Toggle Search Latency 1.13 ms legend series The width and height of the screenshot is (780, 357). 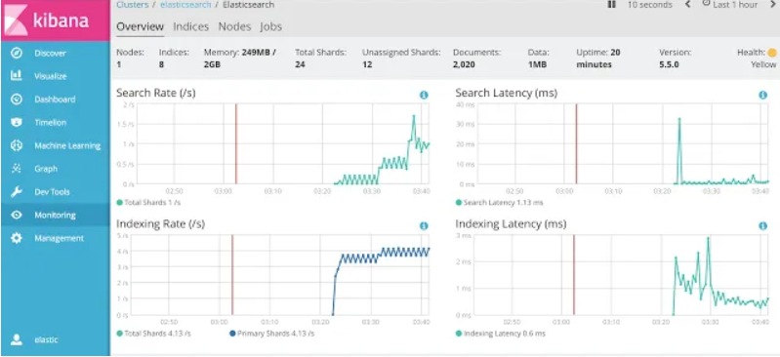click(x=499, y=202)
